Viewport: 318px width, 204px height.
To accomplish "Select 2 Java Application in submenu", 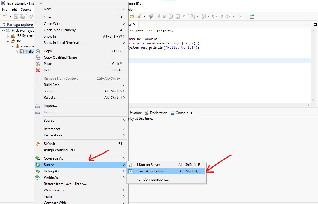I will [x=166, y=171].
